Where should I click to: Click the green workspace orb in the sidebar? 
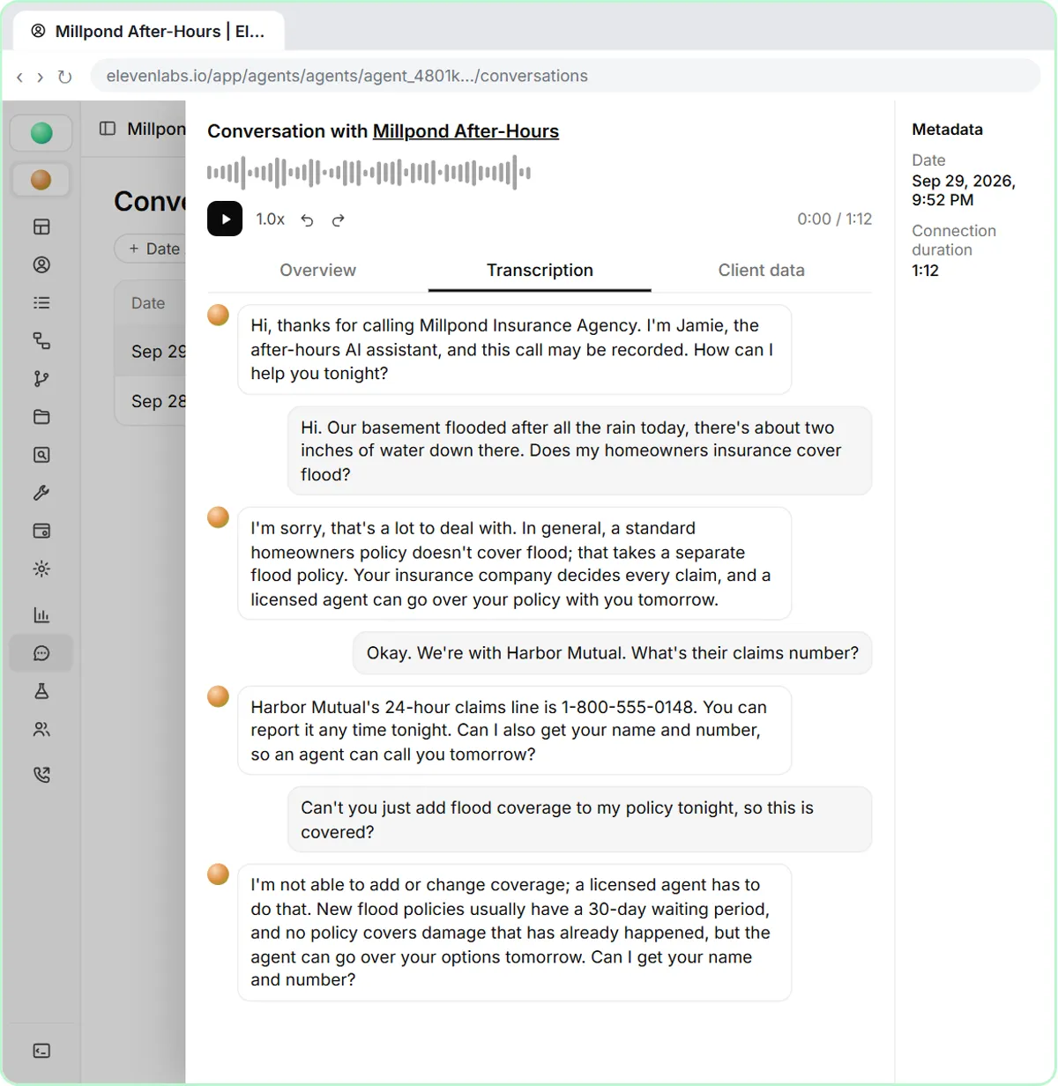pyautogui.click(x=41, y=133)
